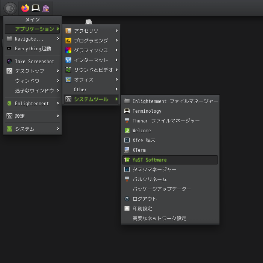This screenshot has width=263, height=263.
Task: Launch Terminology from the top shelf
Action: pyautogui.click(x=36, y=8)
